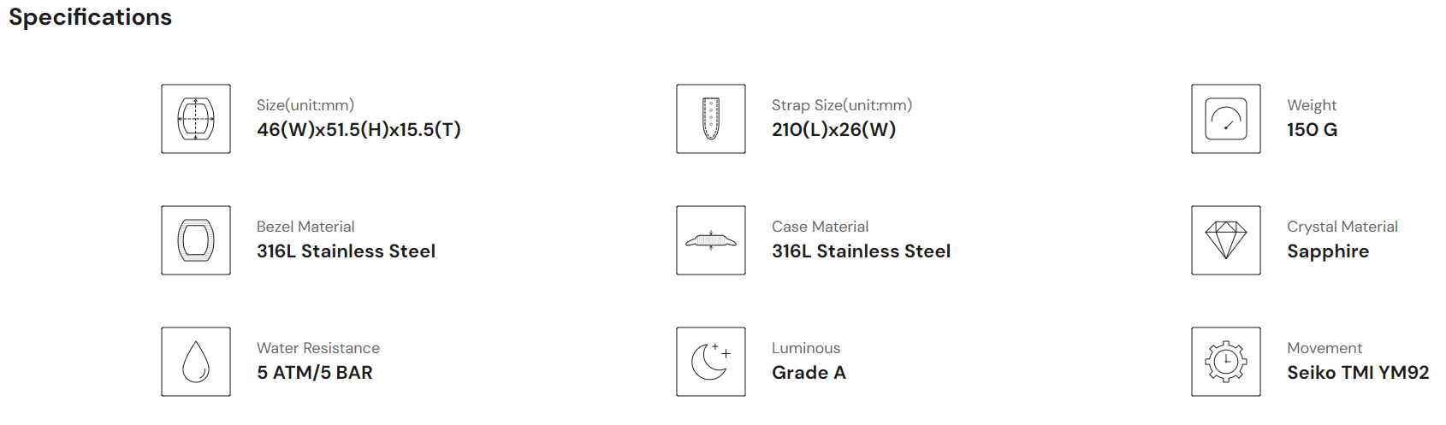The image size is (1446, 425).
Task: Click the strap size icon
Action: 711,119
